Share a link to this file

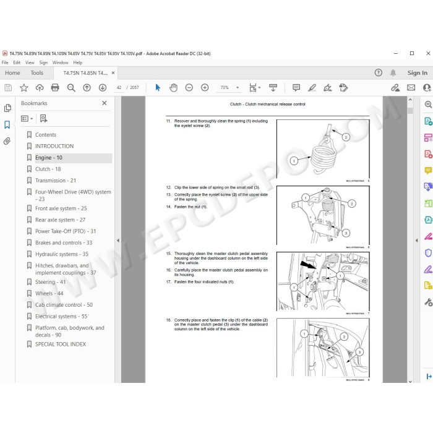click(395, 88)
